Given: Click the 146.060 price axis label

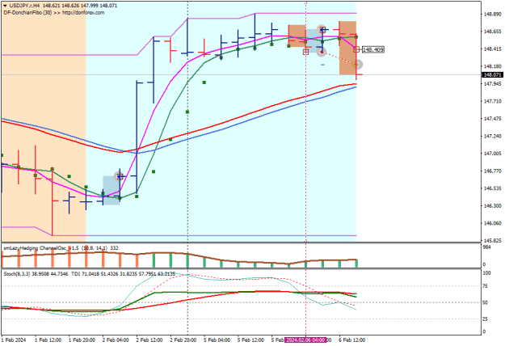Looking at the screenshot, I should (493, 223).
